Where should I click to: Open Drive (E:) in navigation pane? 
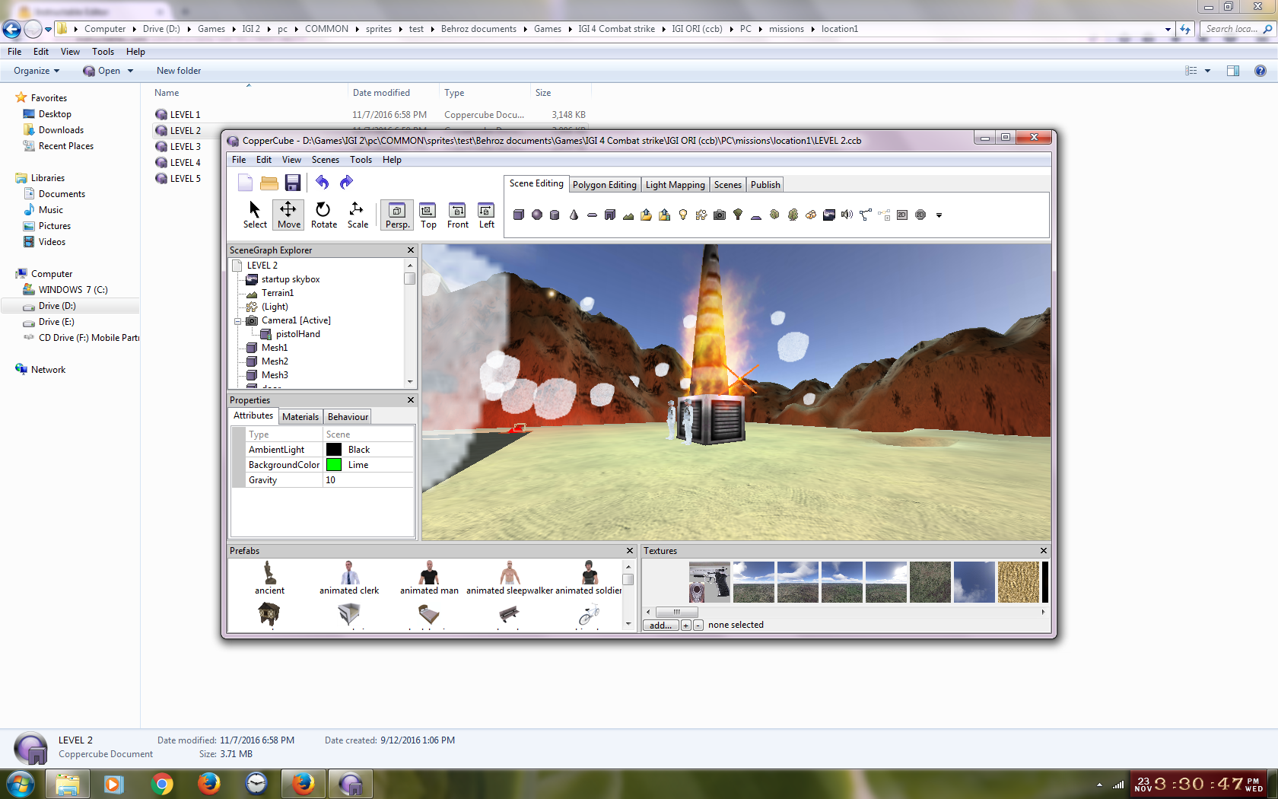[56, 322]
